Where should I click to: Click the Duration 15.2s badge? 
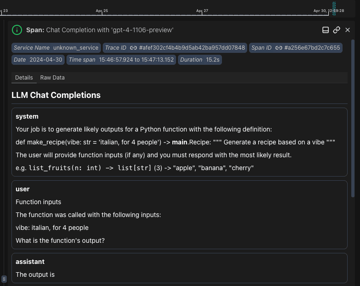tap(199, 60)
